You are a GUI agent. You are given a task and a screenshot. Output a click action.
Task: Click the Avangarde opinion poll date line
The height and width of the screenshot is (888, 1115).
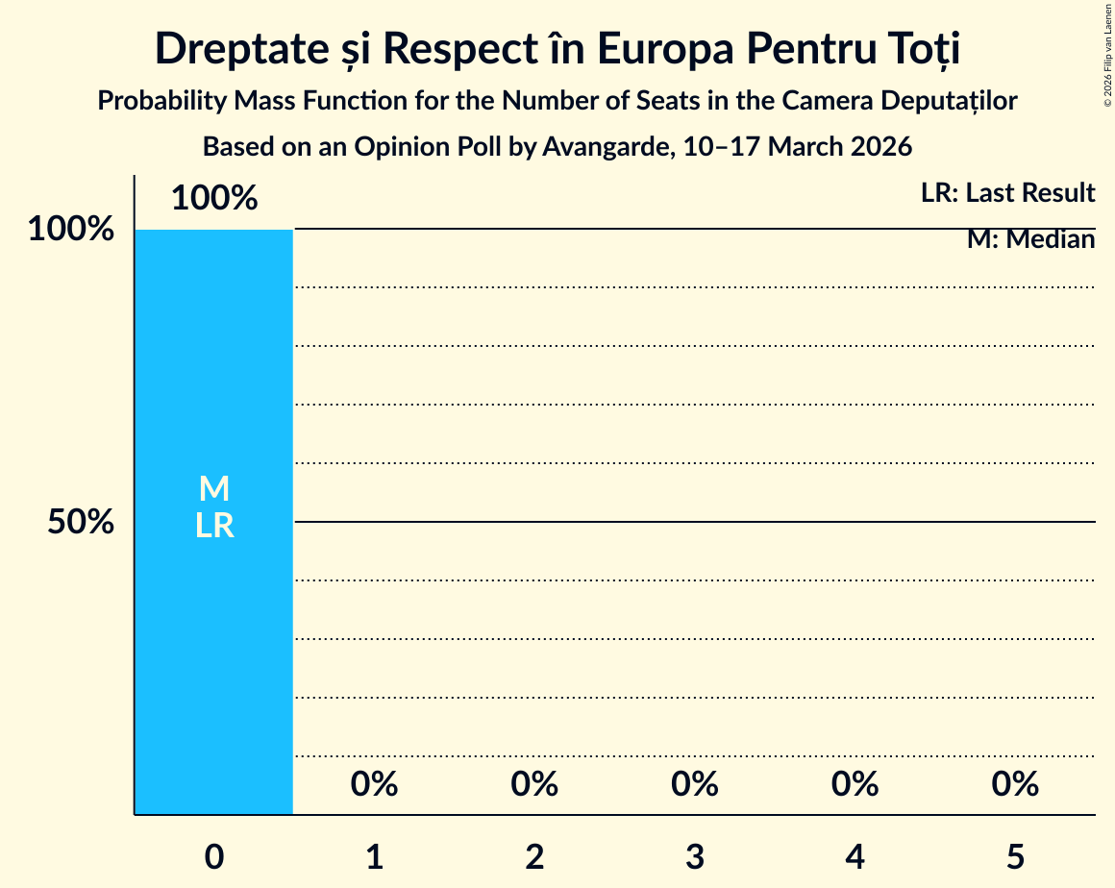pyautogui.click(x=557, y=147)
